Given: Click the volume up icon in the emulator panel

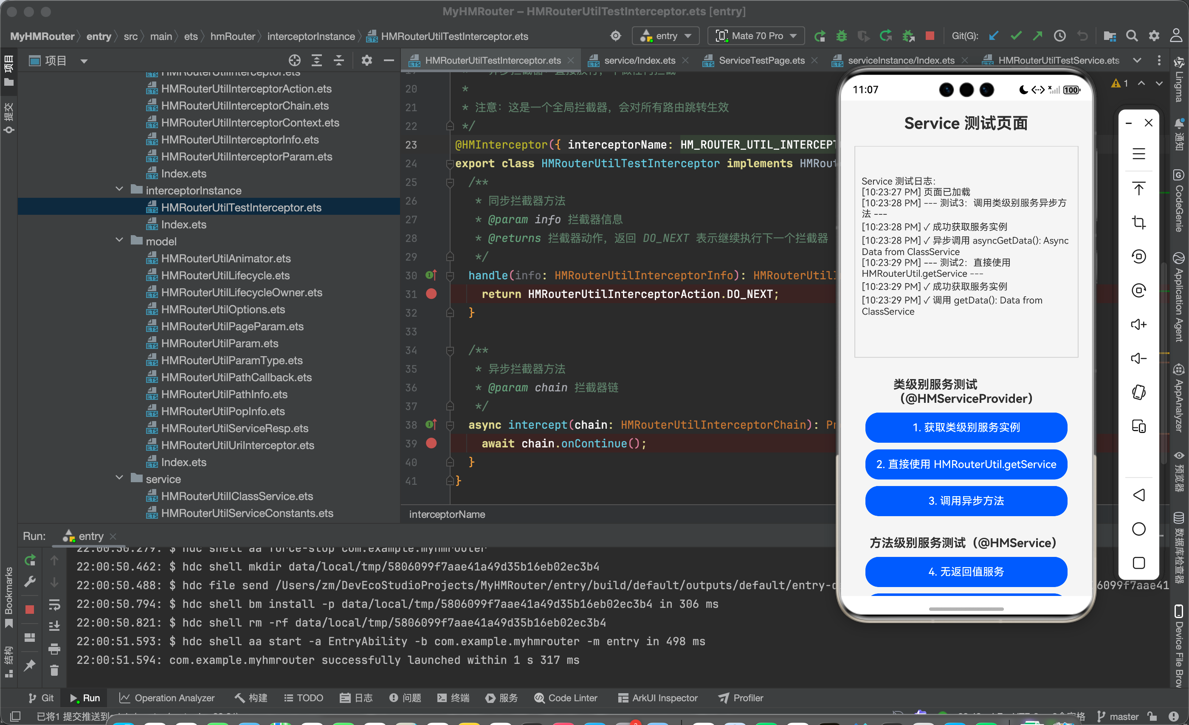Looking at the screenshot, I should click(1138, 324).
